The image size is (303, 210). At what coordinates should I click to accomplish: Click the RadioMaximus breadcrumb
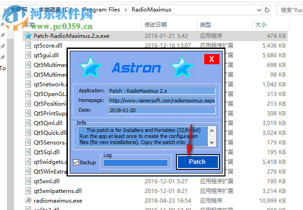point(151,10)
